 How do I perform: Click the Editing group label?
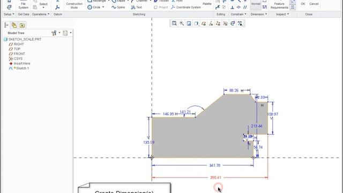(221, 14)
